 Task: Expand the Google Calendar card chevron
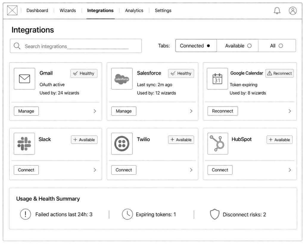pos(290,111)
